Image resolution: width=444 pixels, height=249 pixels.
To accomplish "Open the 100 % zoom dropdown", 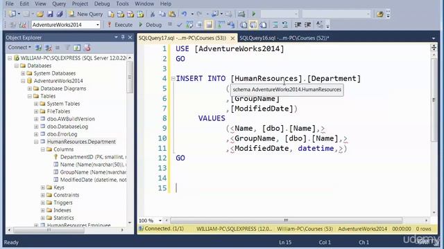I will (160, 221).
